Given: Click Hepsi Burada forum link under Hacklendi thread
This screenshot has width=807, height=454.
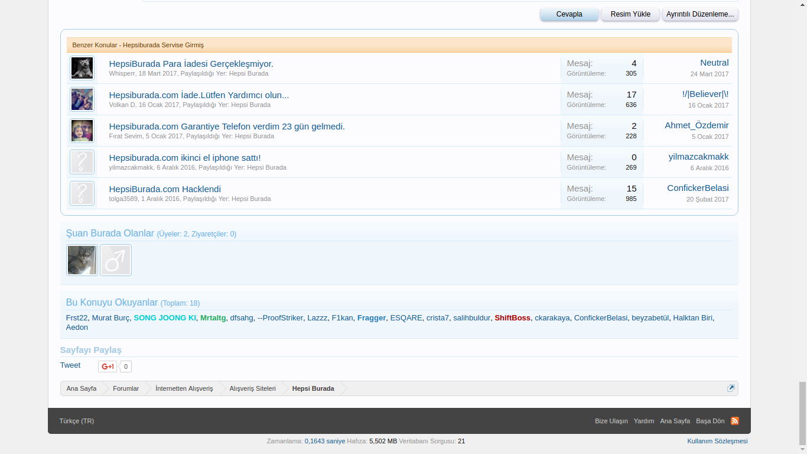Looking at the screenshot, I should pos(251,199).
